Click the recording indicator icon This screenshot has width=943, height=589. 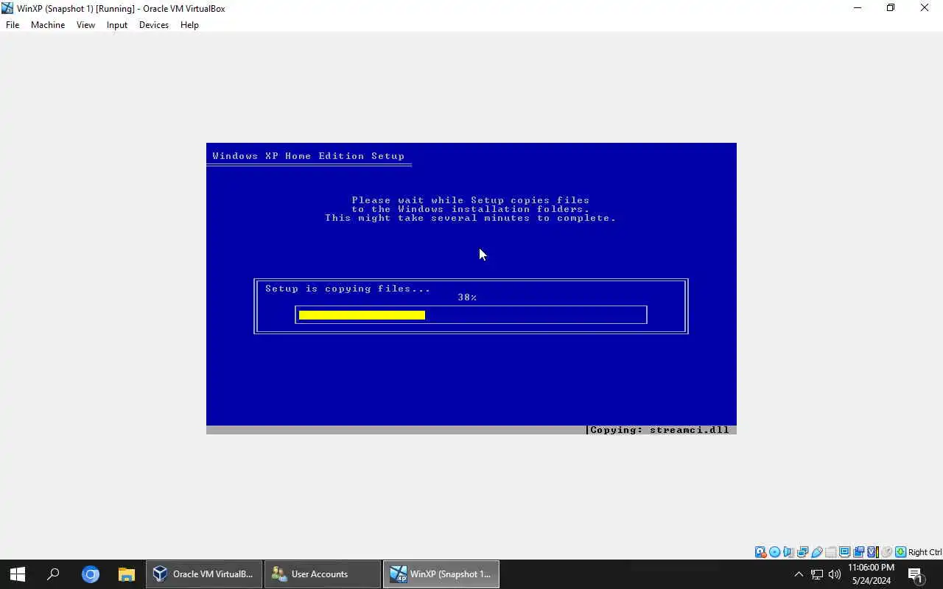pyautogui.click(x=858, y=552)
